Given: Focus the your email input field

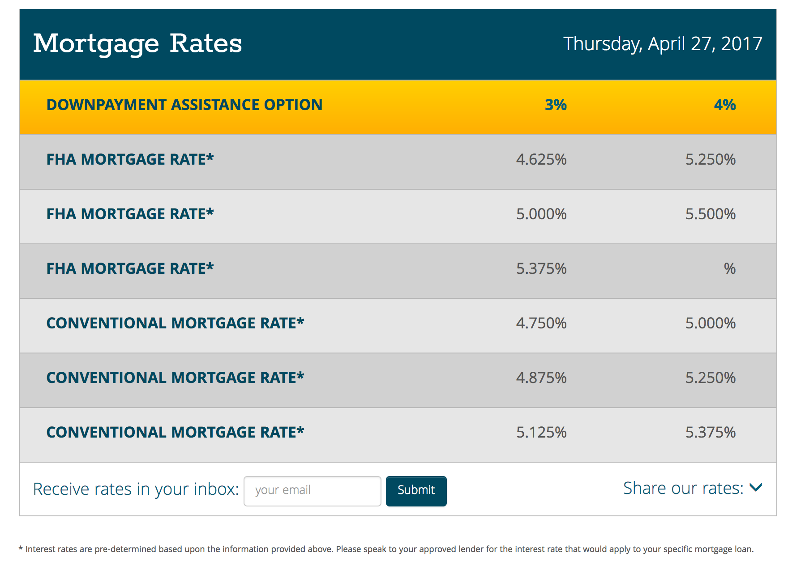Looking at the screenshot, I should 312,491.
